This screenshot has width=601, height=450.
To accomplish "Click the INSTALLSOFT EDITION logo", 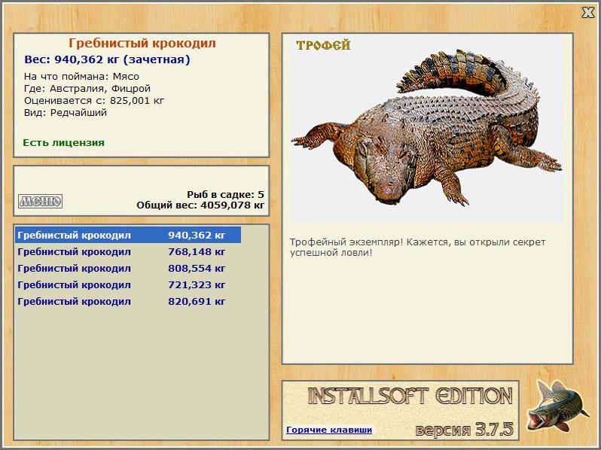I will point(410,397).
